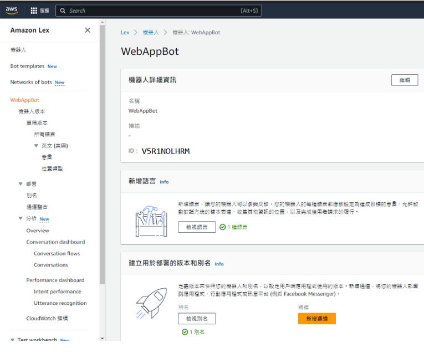Click the green check icon beside 1 別名
Image resolution: width=424 pixels, height=363 pixels.
tap(185, 332)
